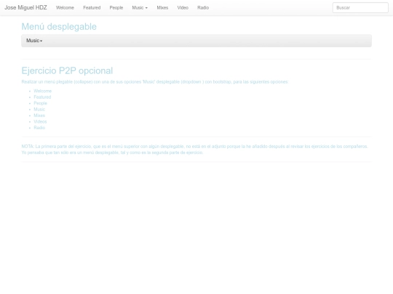Open the Welcome navbar item
Screen dimensions: 393x294
[65, 8]
